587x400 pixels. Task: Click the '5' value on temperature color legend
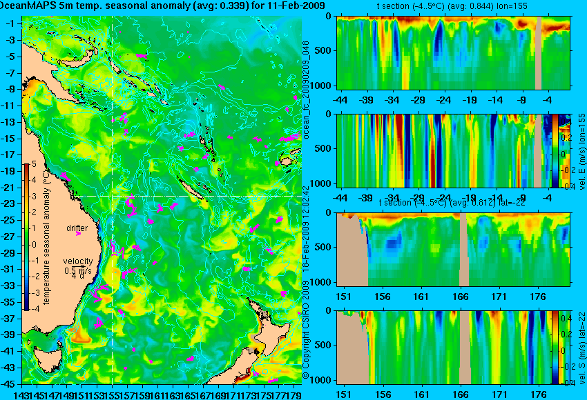click(34, 163)
